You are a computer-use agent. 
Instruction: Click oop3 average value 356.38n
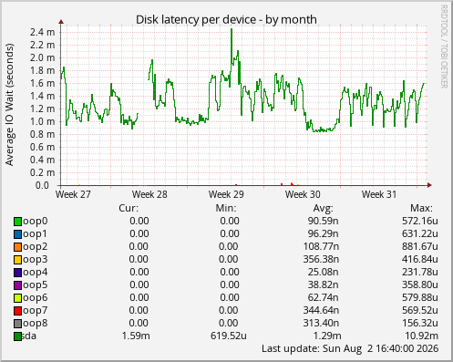tap(321, 259)
